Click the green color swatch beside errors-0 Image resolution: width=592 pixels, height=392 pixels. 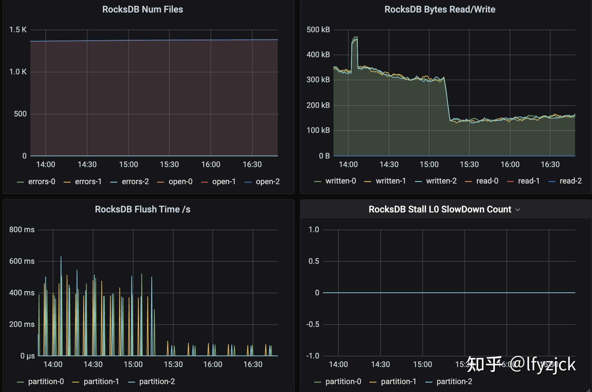(x=20, y=182)
